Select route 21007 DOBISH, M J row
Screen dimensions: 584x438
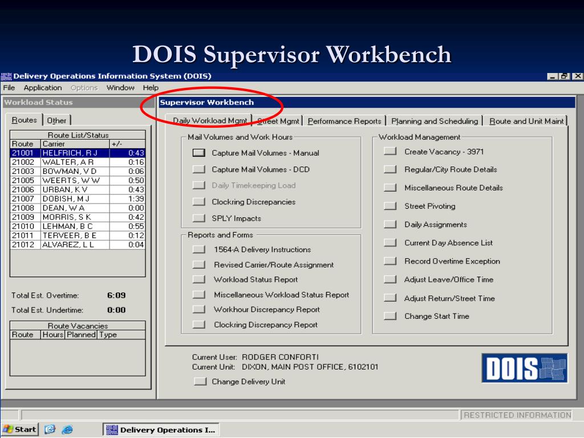pos(78,198)
